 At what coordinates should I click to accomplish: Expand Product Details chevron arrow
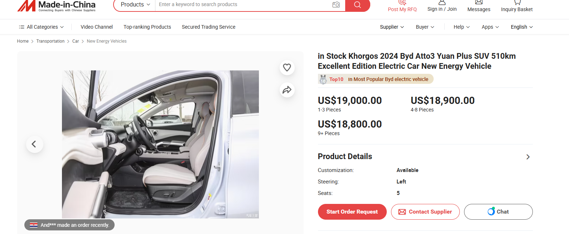tap(528, 157)
